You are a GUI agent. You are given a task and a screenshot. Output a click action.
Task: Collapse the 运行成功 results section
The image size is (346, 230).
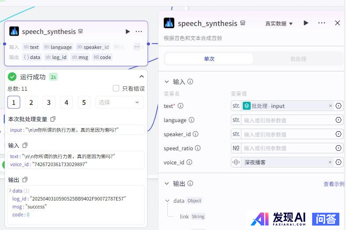[x=142, y=77]
